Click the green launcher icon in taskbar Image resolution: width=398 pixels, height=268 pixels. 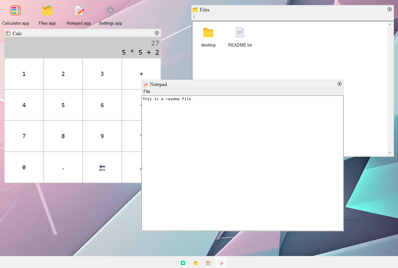pyautogui.click(x=183, y=263)
